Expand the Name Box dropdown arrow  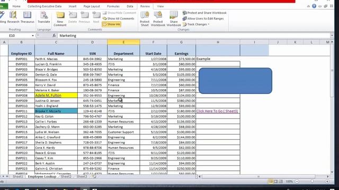pos(33,36)
